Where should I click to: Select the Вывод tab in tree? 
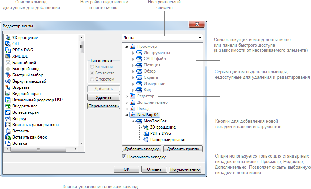pyautogui.click(x=143, y=108)
